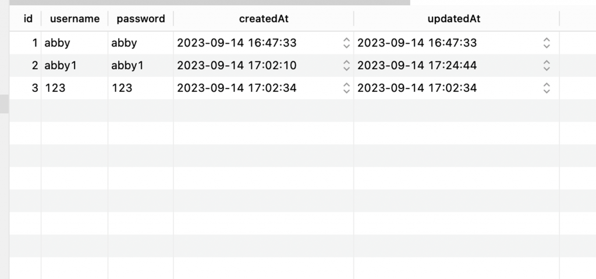Click the horizontal scrollbar at the top
The width and height of the screenshot is (596, 279).
(210, 2)
